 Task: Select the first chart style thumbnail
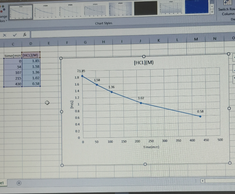pyautogui.click(x=21, y=12)
